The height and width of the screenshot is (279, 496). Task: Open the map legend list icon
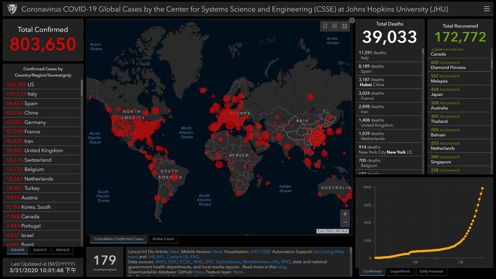[x=334, y=26]
